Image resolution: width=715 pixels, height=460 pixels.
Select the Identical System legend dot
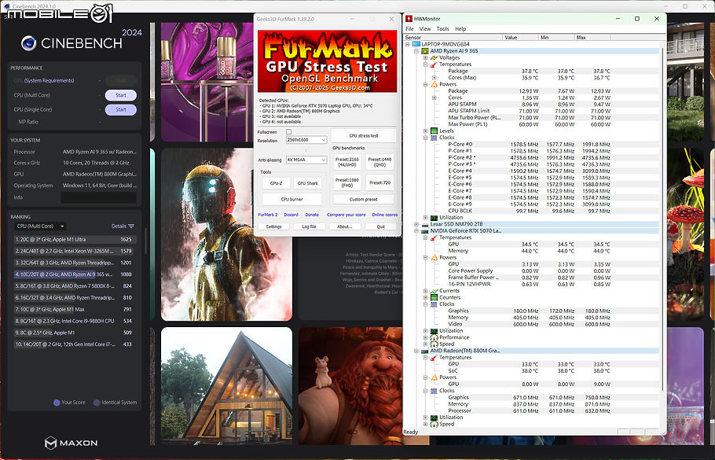(97, 403)
